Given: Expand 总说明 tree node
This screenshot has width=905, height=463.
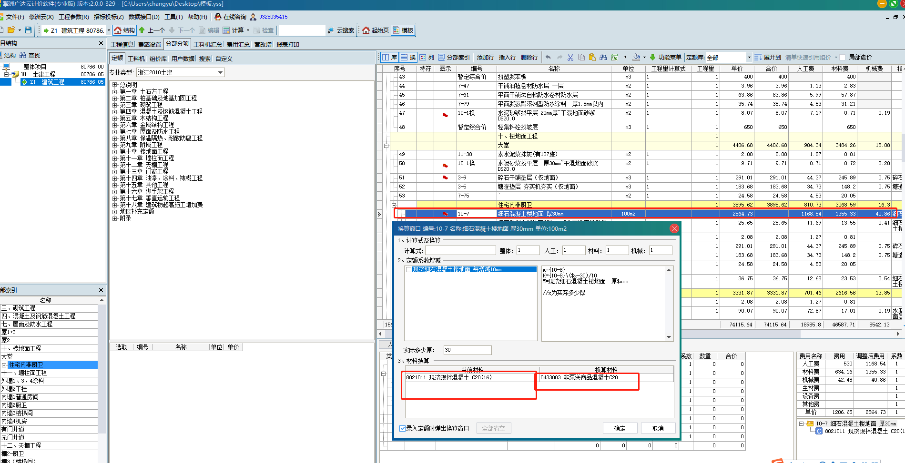Looking at the screenshot, I should click(115, 85).
